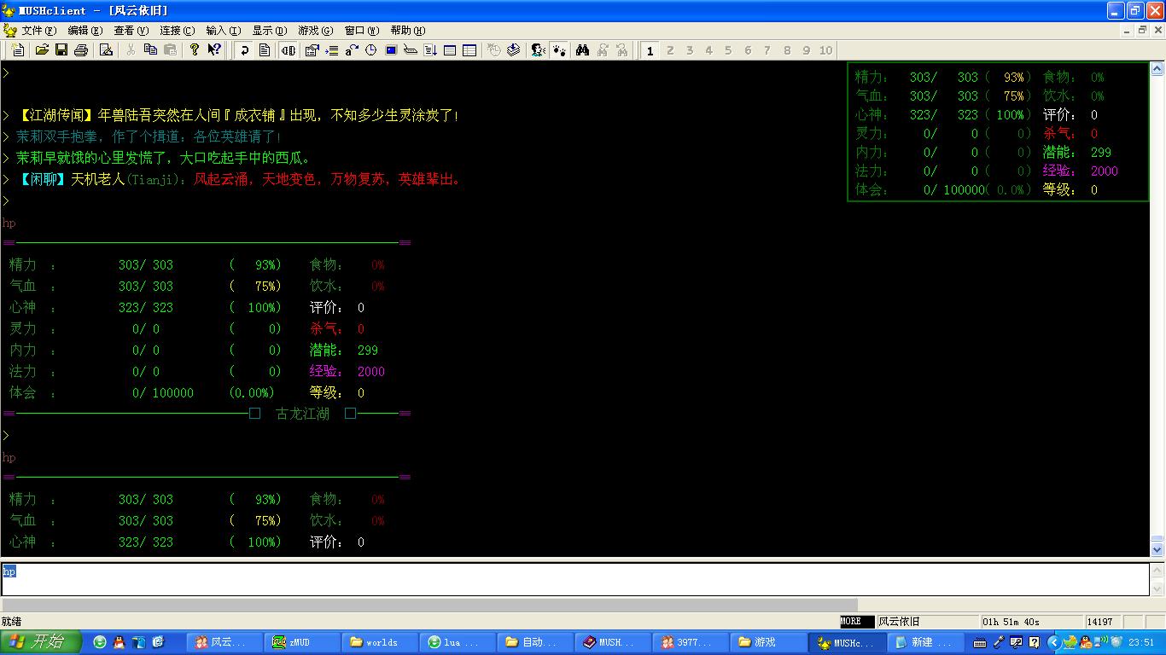Viewport: 1166px width, 655px height.
Task: Click the 开始 Start button
Action: pyautogui.click(x=41, y=642)
